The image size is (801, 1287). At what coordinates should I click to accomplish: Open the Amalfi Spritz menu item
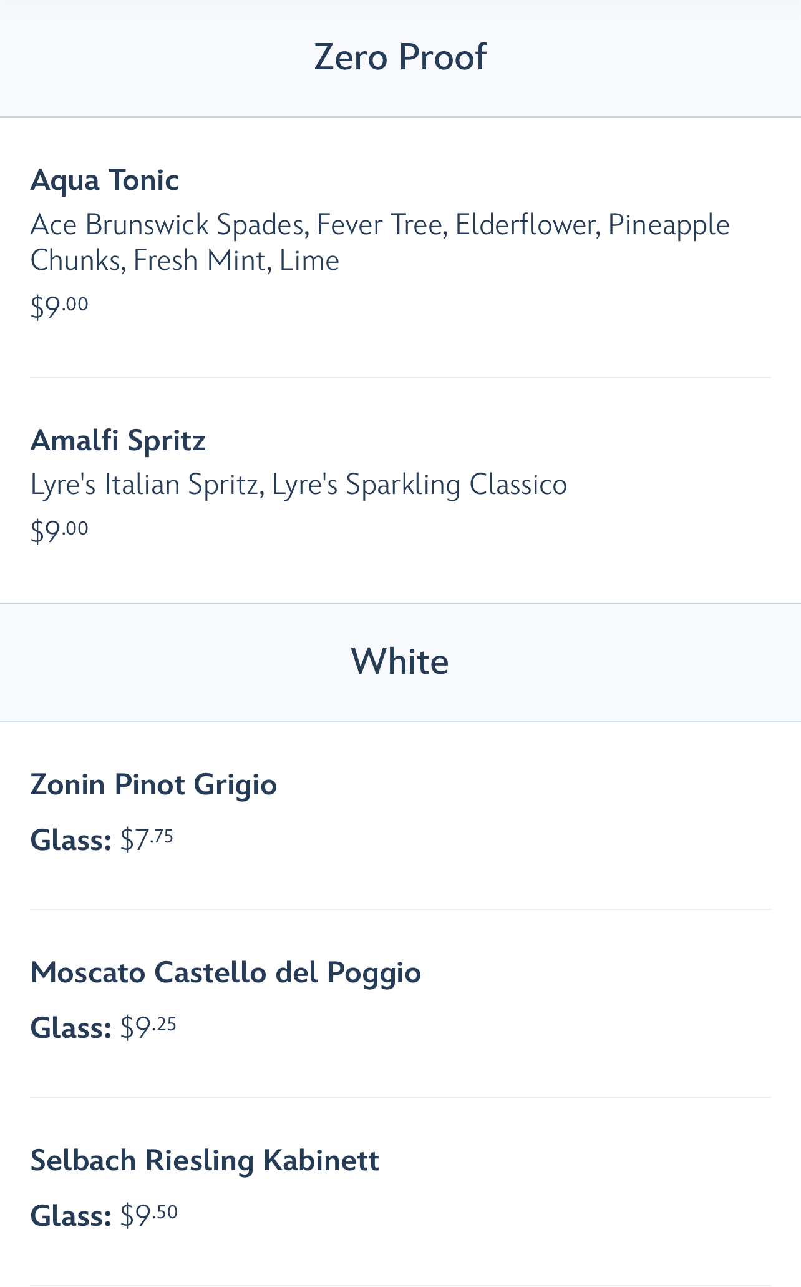click(x=118, y=440)
